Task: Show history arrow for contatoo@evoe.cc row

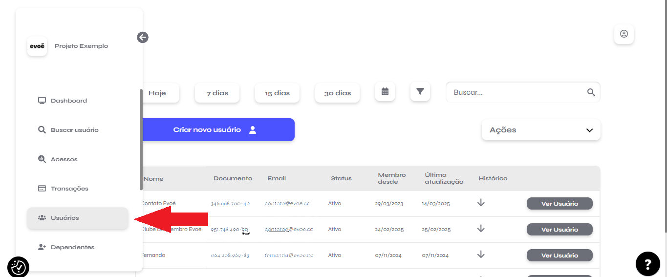Action: pos(481,228)
